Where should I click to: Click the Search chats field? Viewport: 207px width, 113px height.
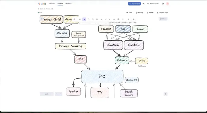153,4
